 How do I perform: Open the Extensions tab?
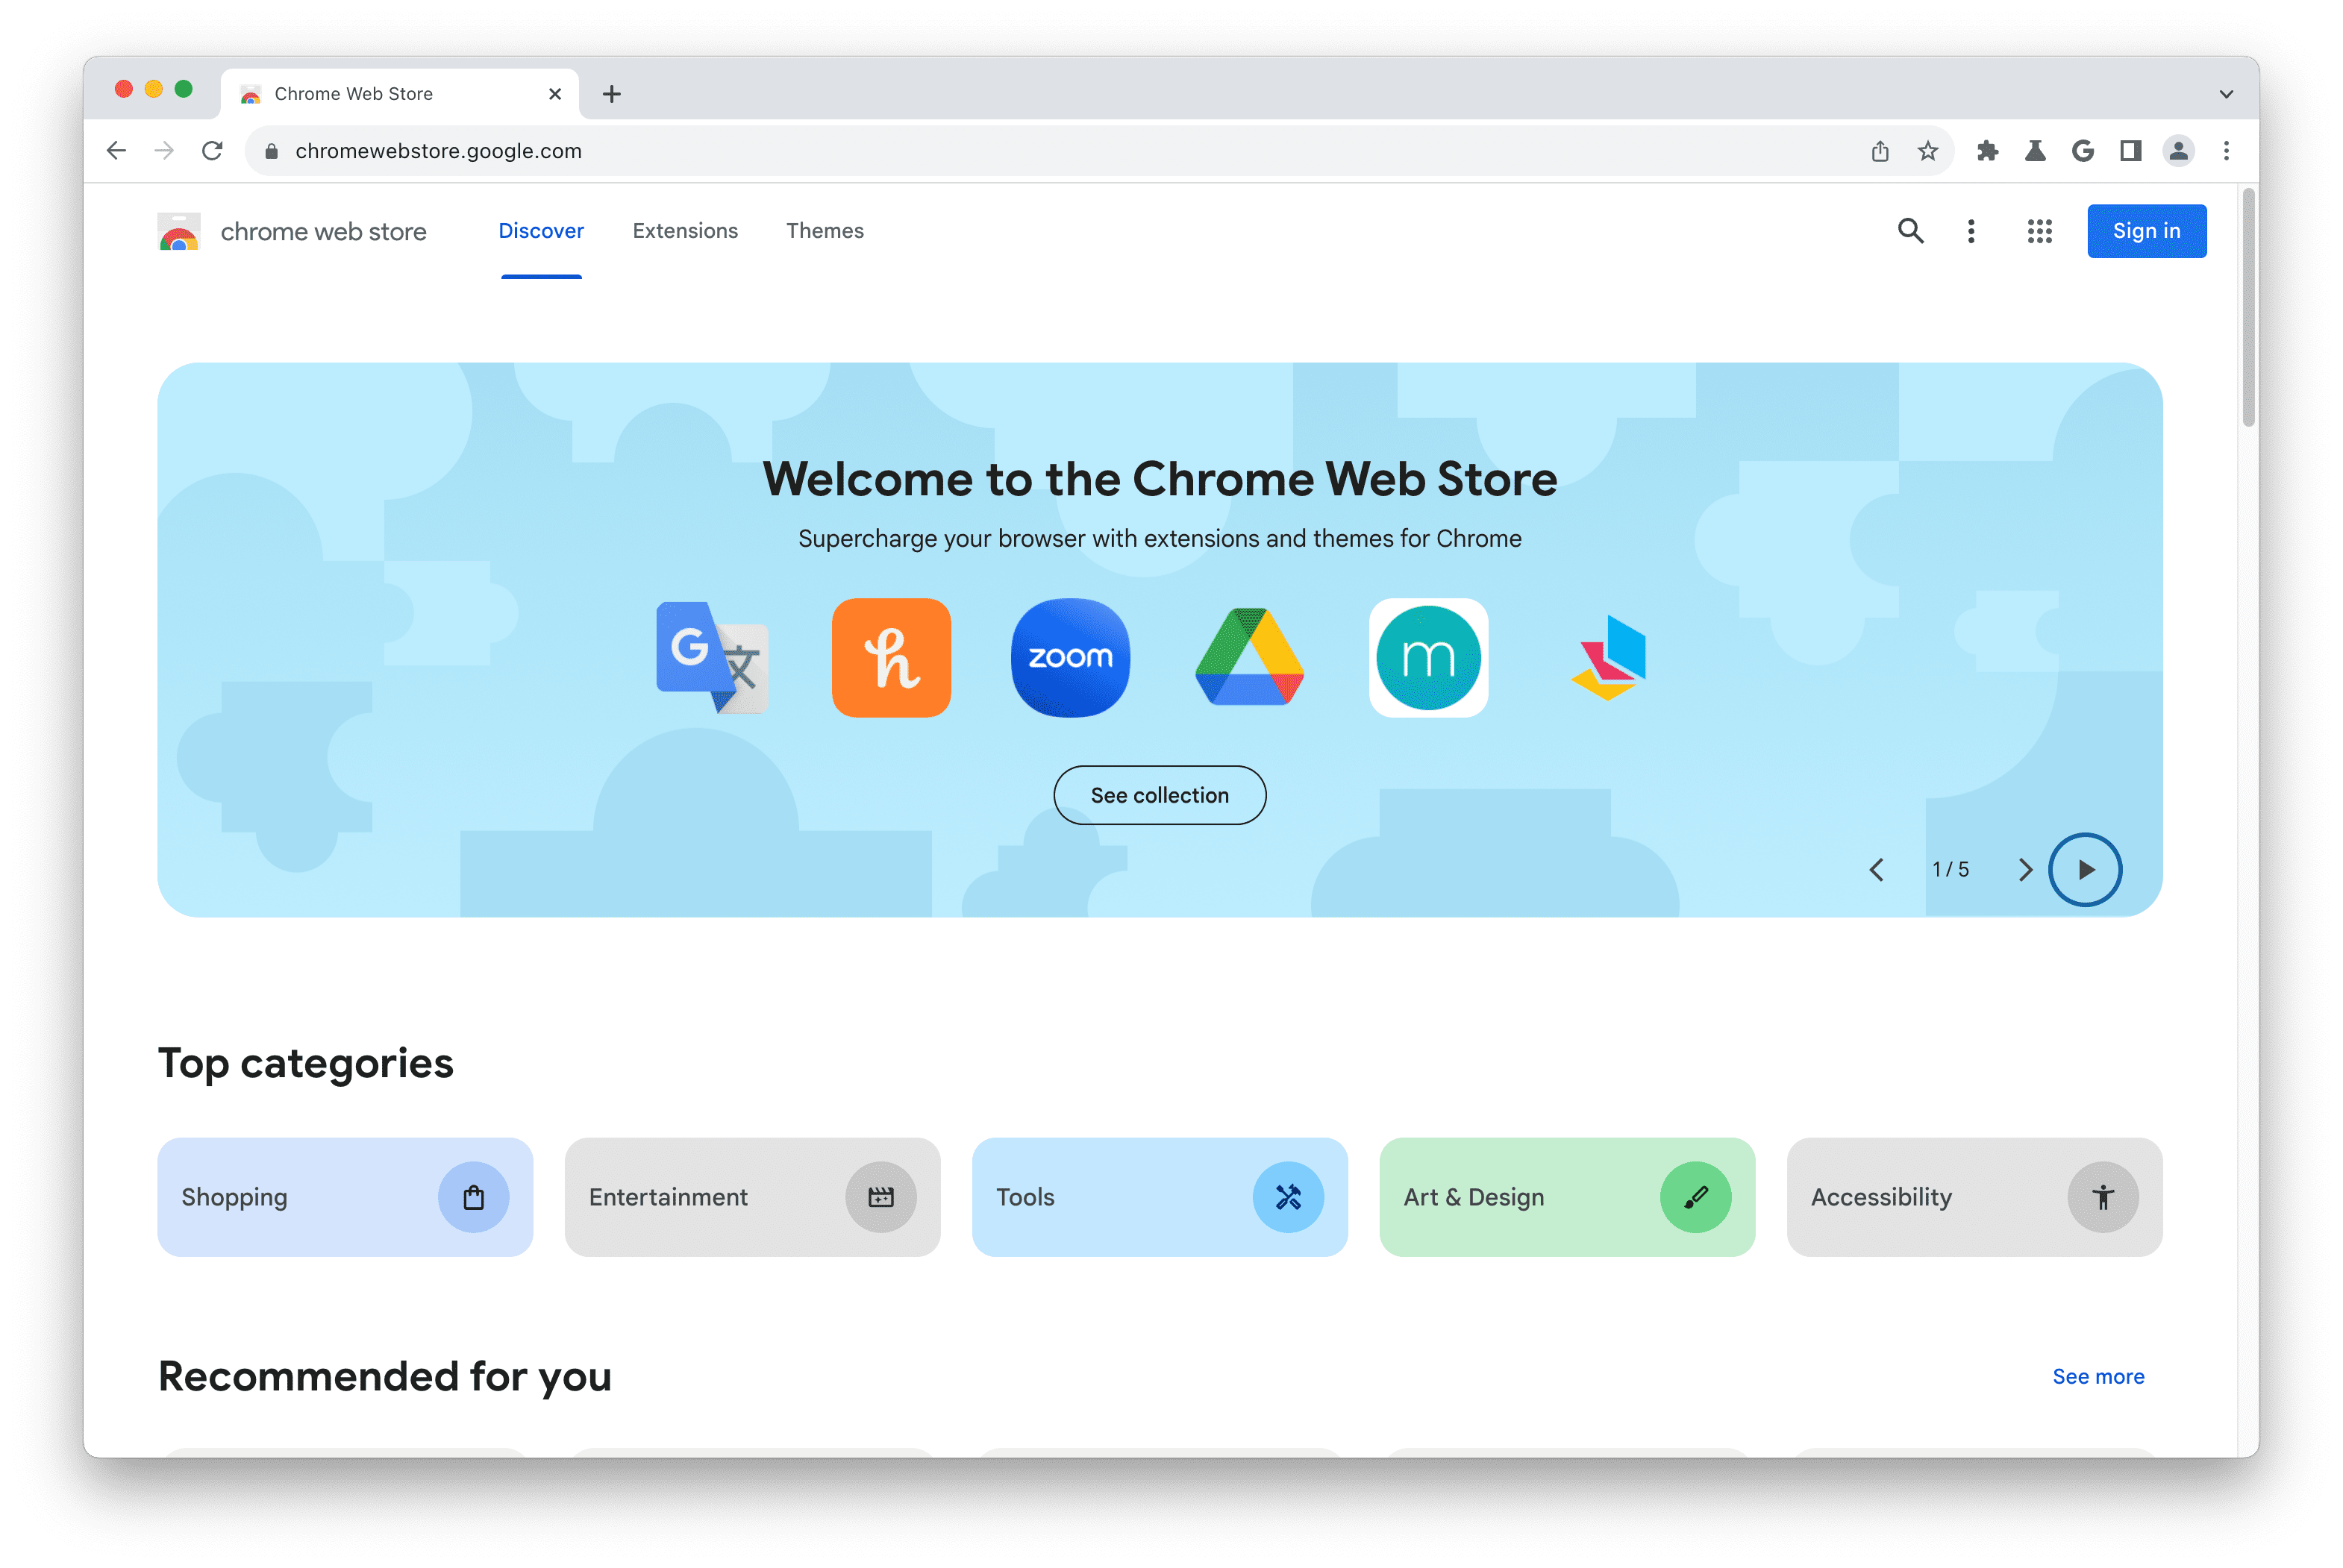point(686,229)
